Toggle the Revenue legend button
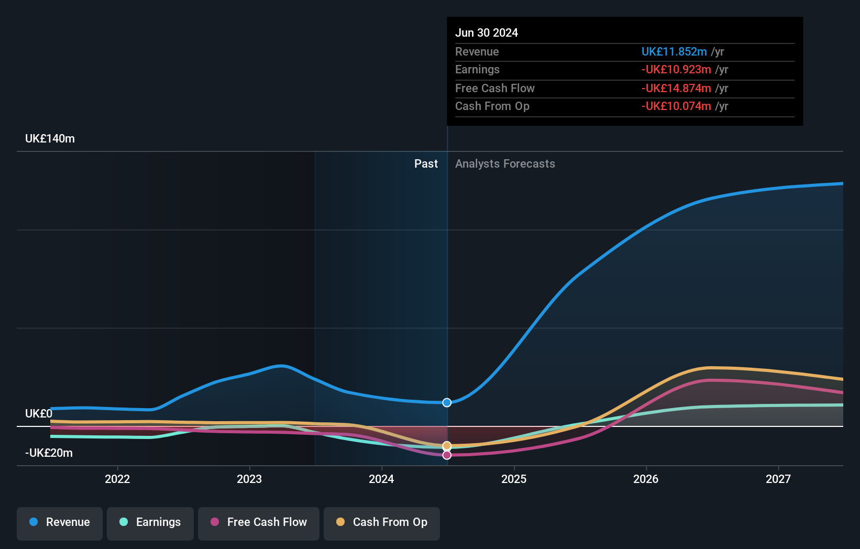Screen dimensions: 860x549 [60, 523]
